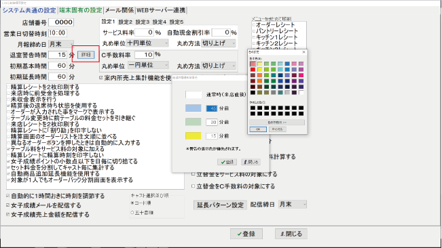Click 閉じる in the time-warning color dialog
This screenshot has height=248, width=442.
pos(251,162)
